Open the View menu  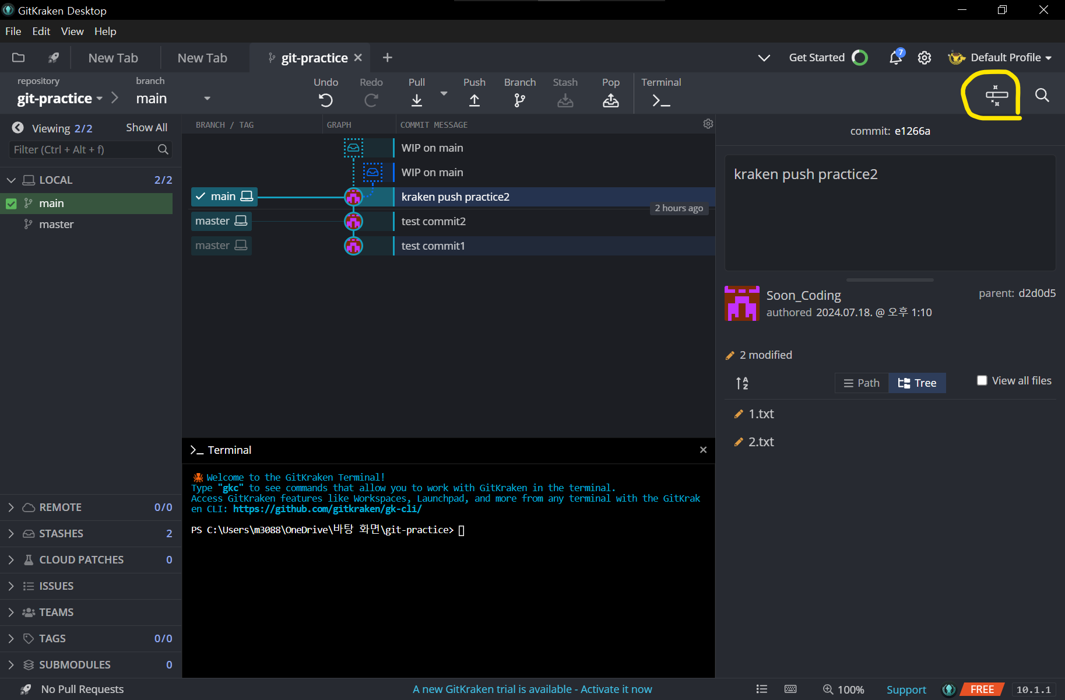click(72, 32)
